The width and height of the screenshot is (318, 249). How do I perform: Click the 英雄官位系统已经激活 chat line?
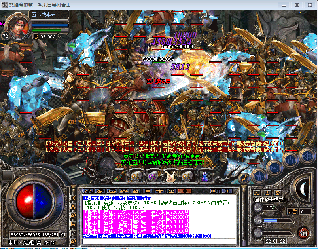(x=147, y=236)
